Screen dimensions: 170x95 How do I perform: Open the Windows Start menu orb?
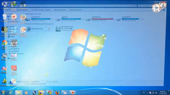[x=3, y=93]
